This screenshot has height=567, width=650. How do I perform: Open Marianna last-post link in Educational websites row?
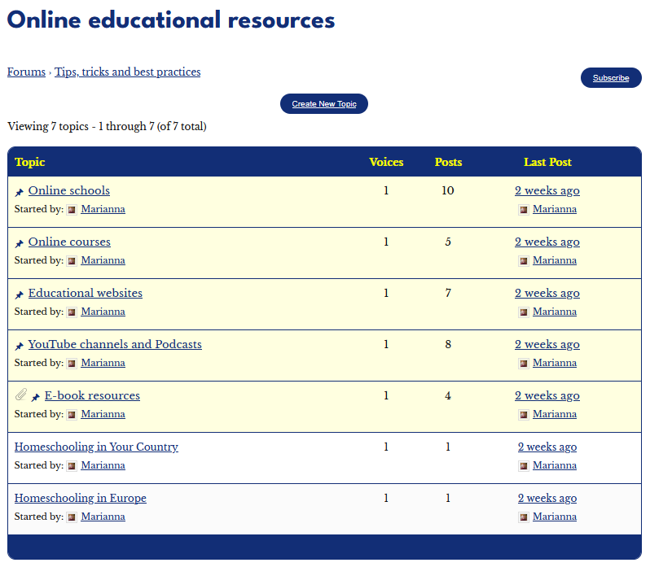tap(555, 312)
